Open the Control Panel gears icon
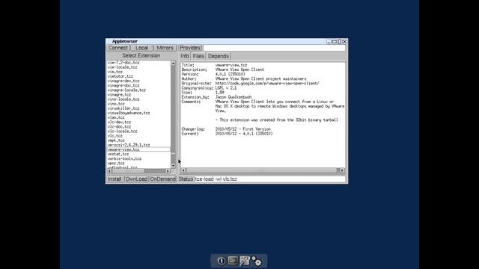 [257, 261]
